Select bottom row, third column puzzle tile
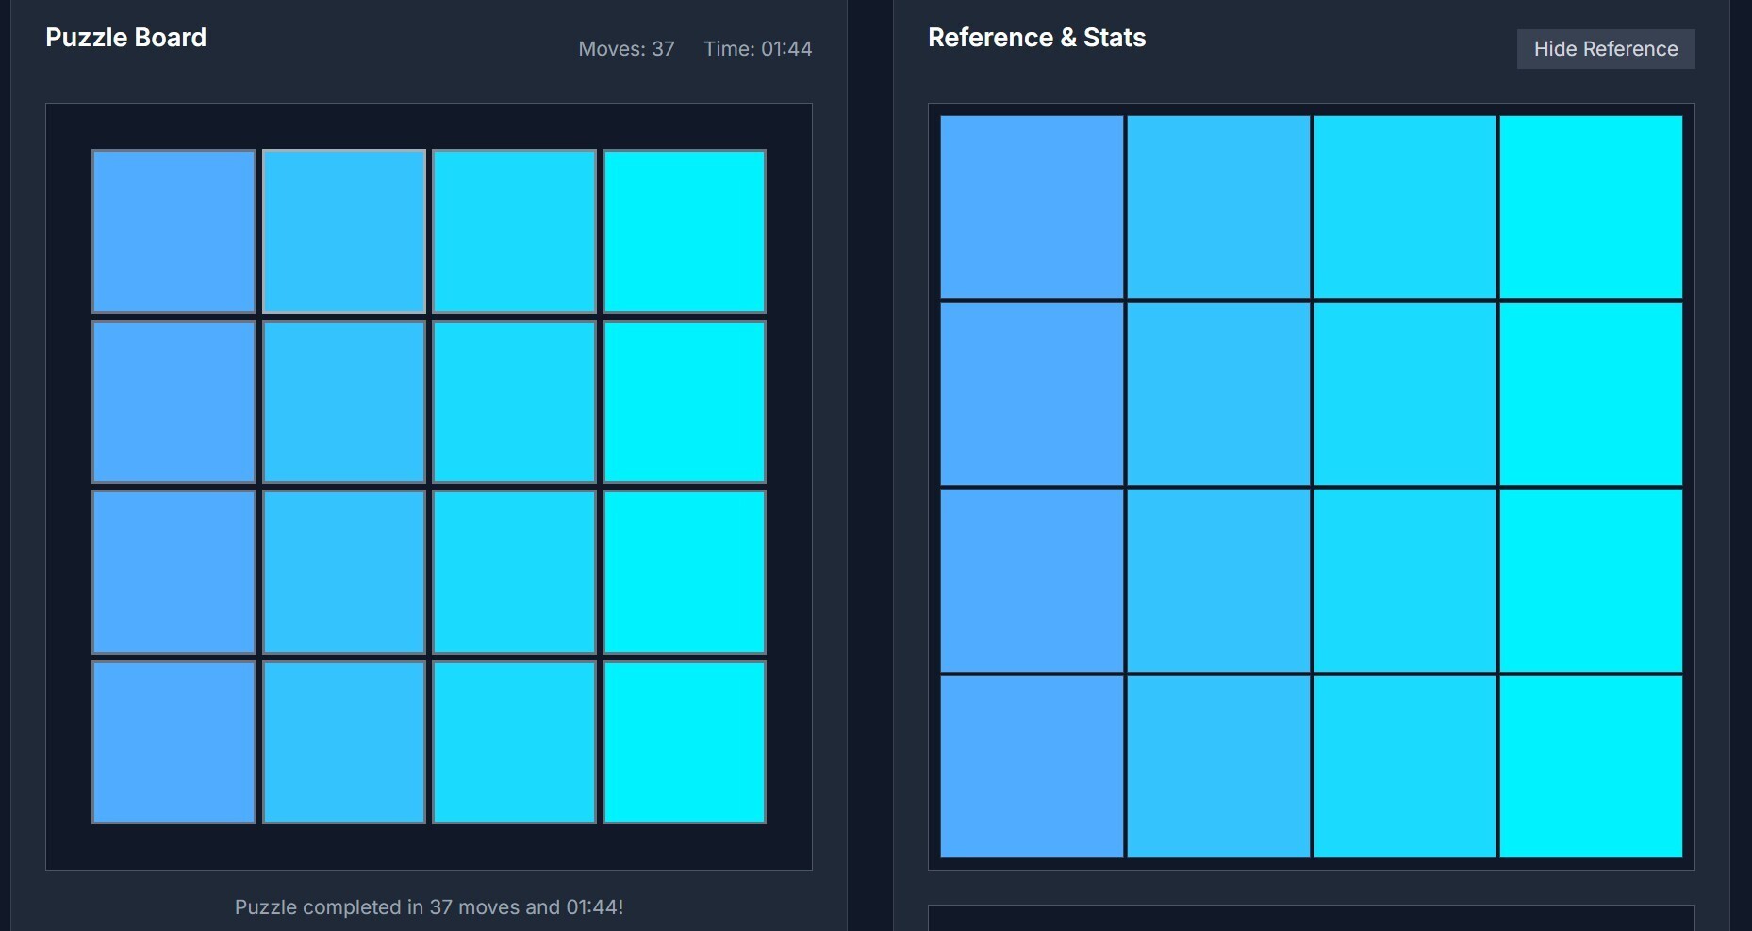Viewport: 1752px width, 931px height. tap(514, 742)
